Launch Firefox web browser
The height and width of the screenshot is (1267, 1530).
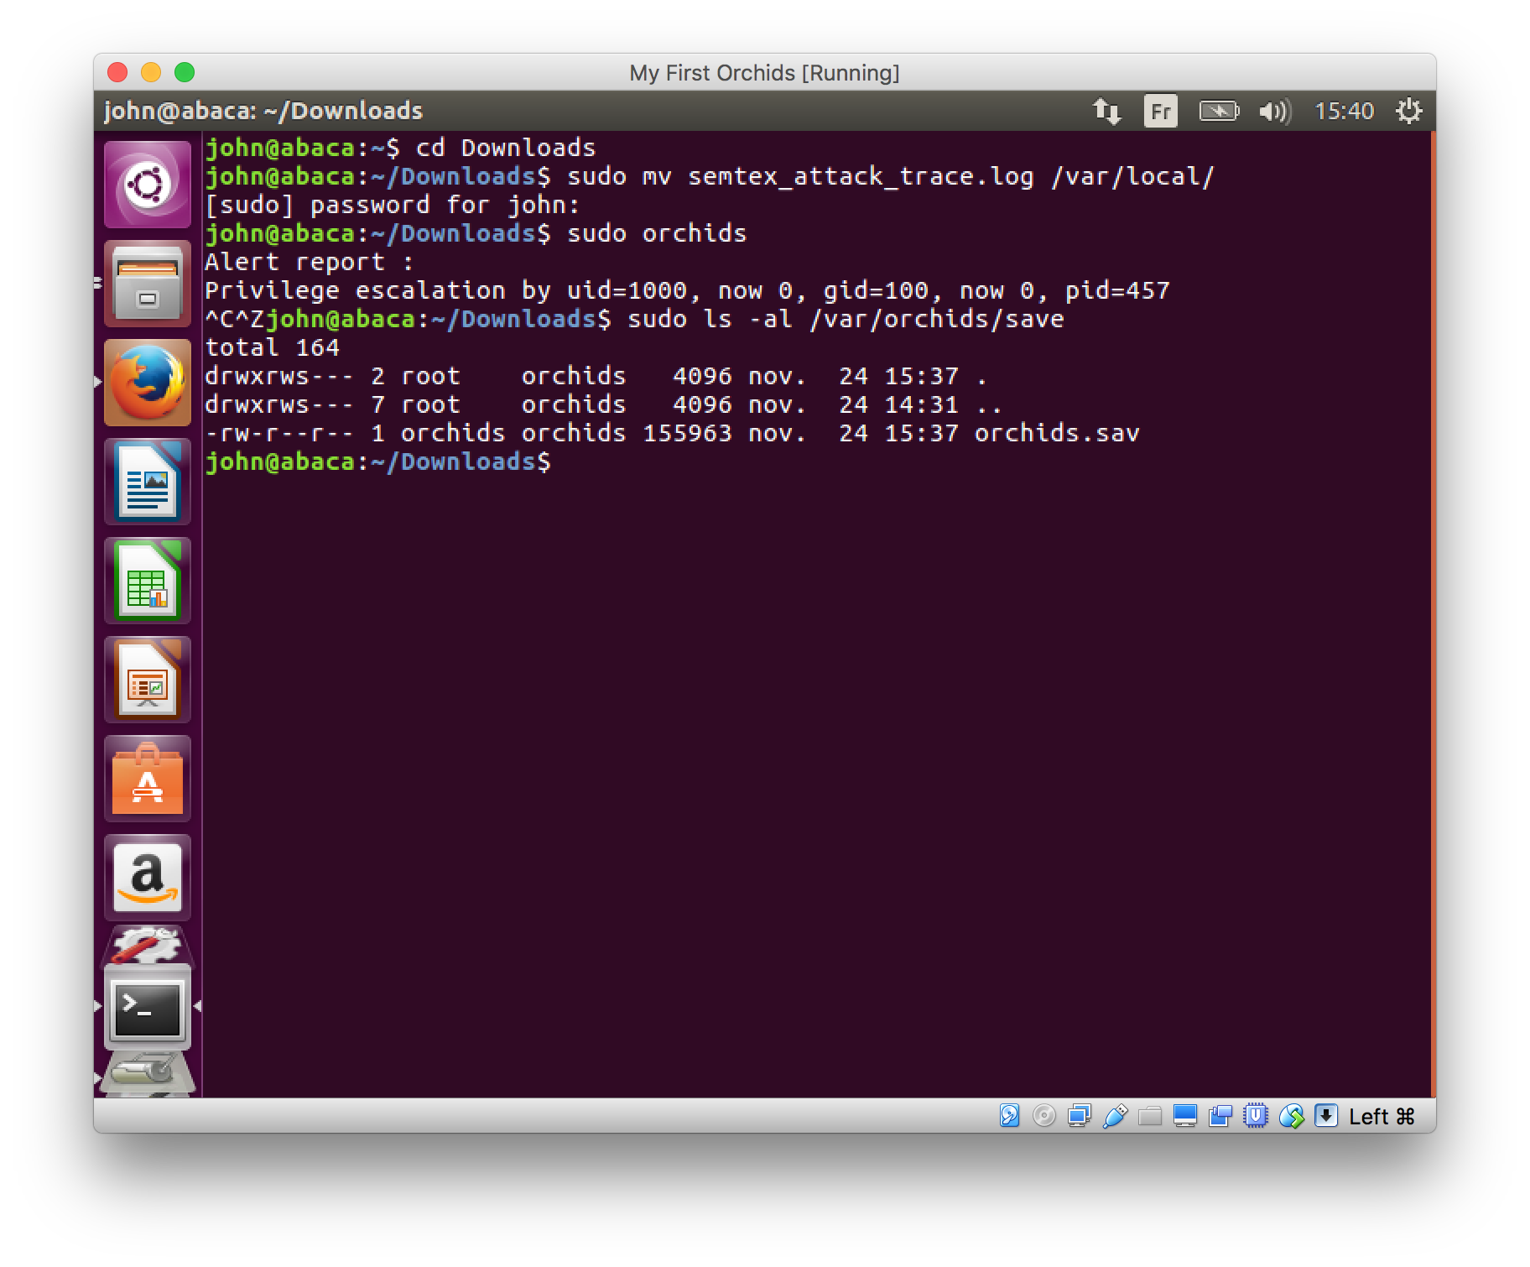(148, 383)
